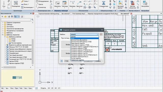Open the Размеры dimensions tool
This screenshot has height=92, width=163.
point(72,4)
